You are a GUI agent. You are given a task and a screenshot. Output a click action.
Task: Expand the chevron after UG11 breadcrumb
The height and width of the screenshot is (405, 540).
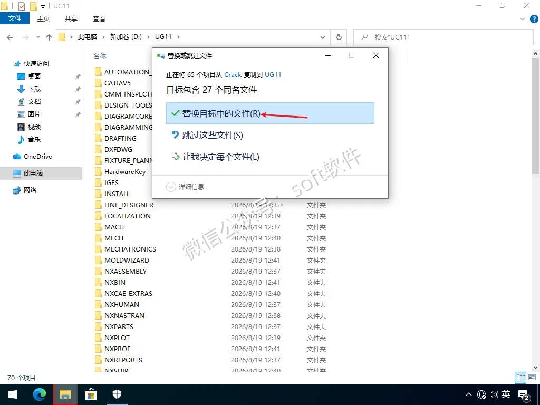click(x=178, y=37)
